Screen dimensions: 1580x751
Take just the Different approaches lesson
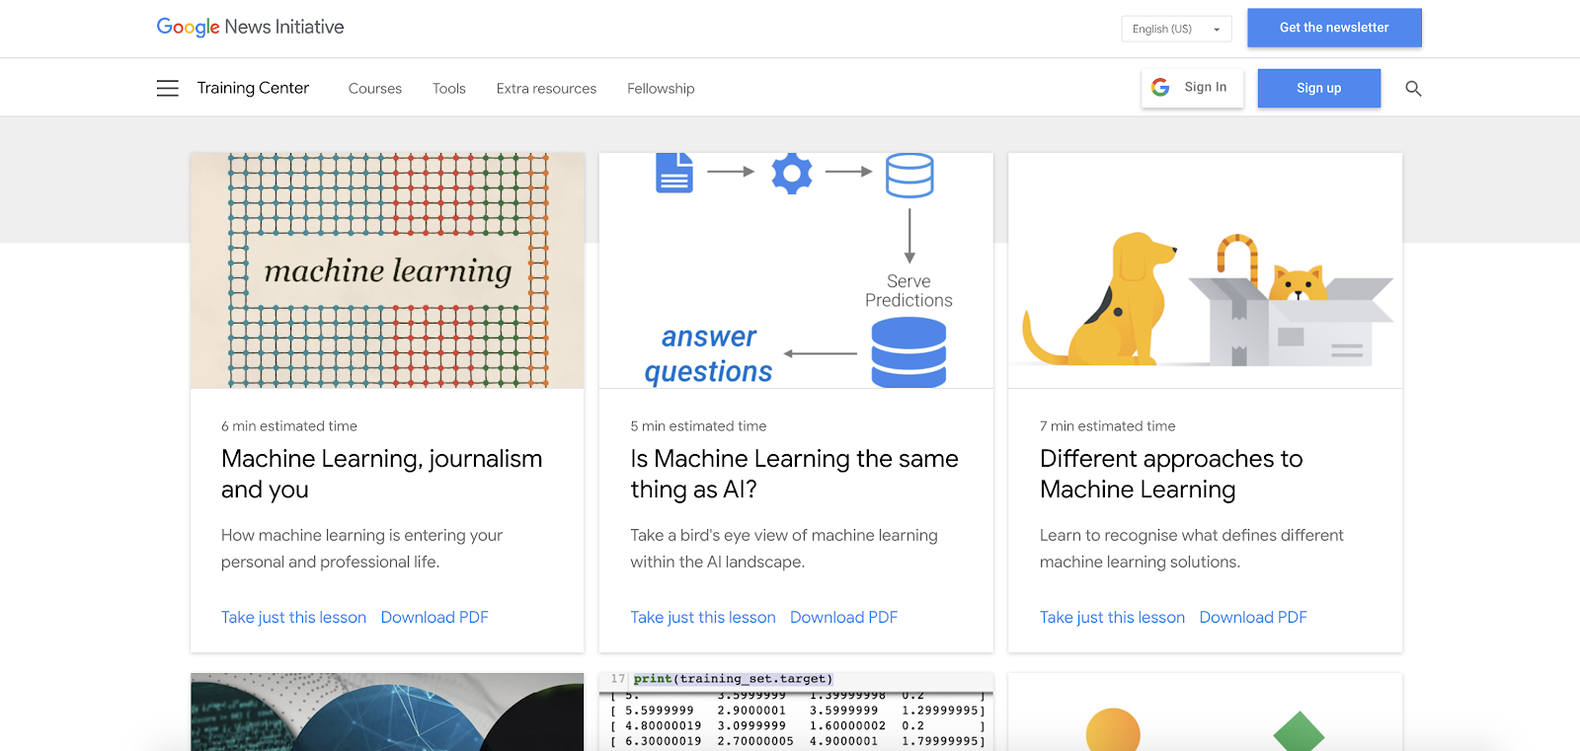(x=1112, y=617)
